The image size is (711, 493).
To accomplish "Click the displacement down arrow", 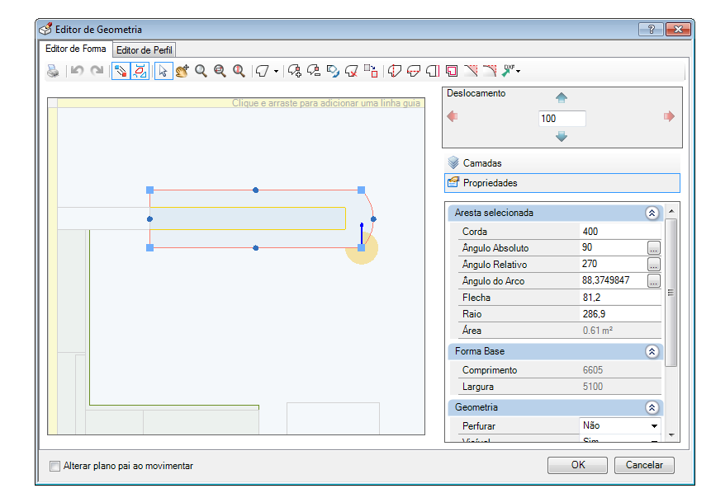I will (562, 136).
